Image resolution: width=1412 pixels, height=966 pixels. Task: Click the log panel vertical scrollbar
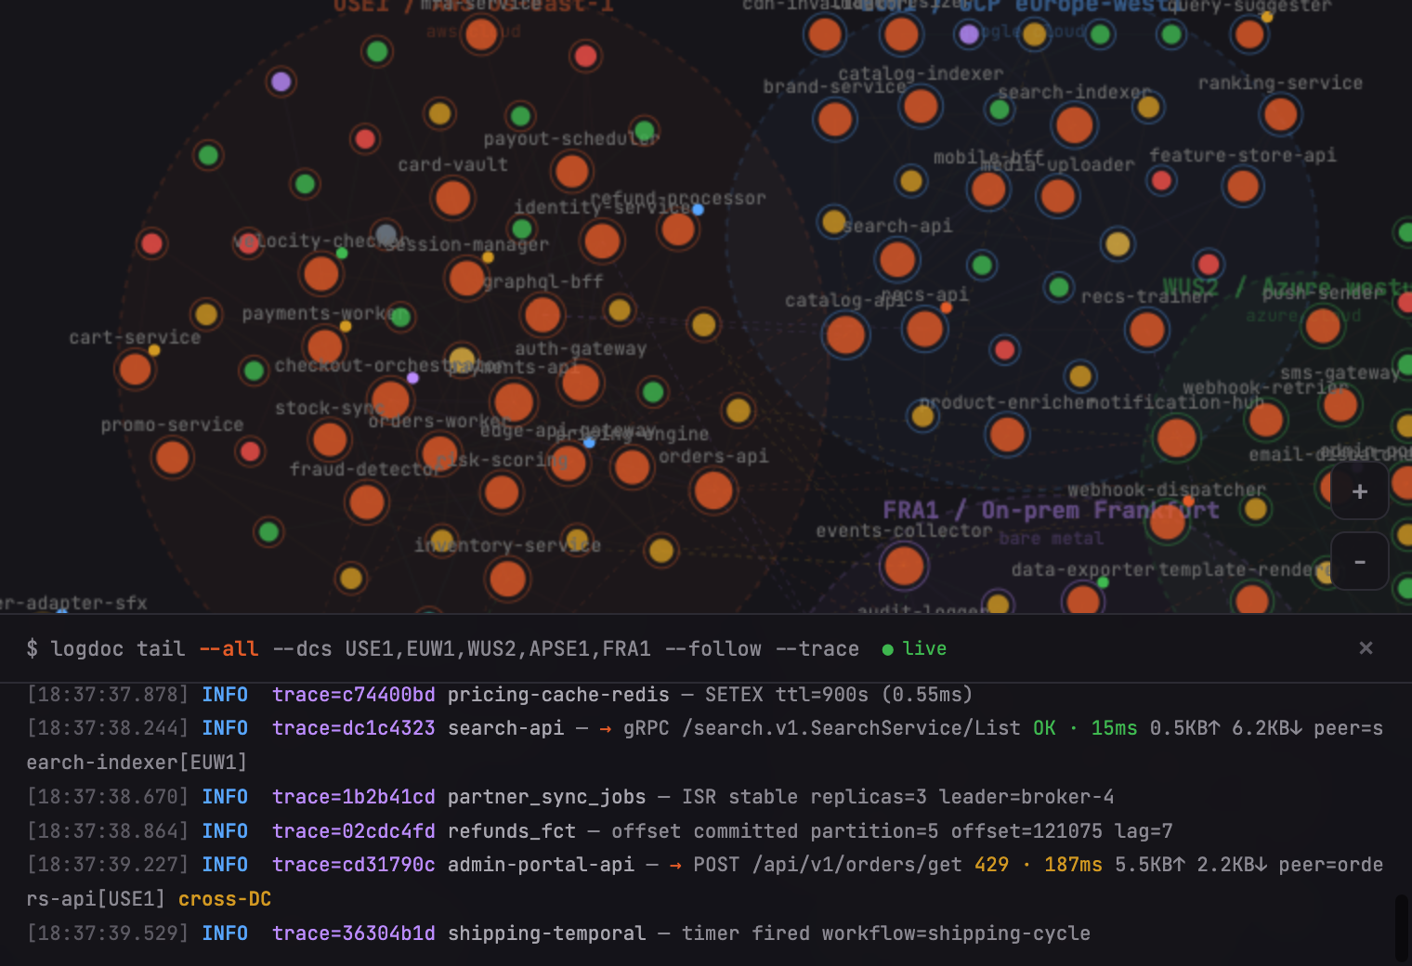1403,928
